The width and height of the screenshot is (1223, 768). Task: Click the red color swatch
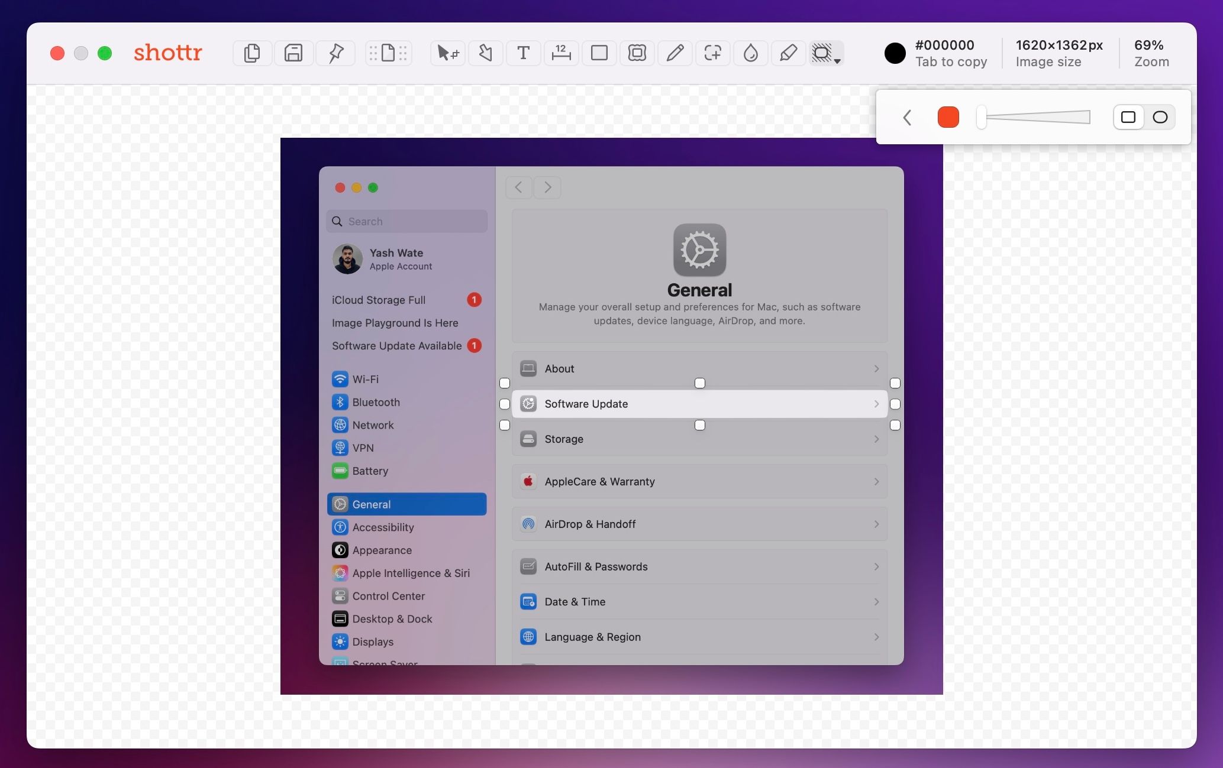click(x=948, y=117)
